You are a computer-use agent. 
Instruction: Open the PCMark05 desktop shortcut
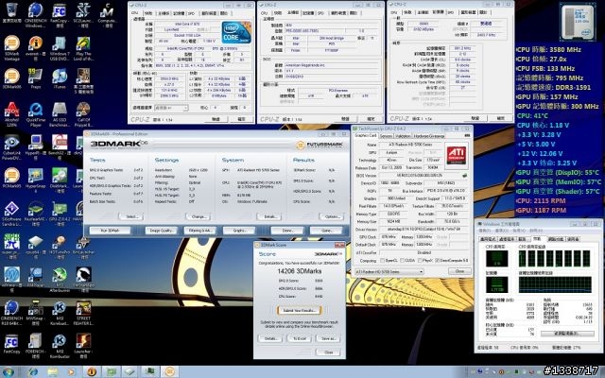[11, 179]
